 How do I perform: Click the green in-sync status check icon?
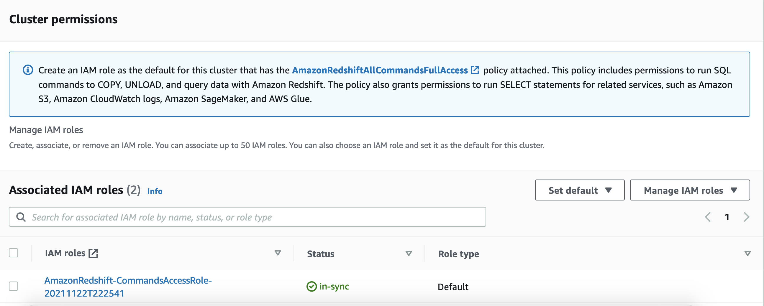point(311,287)
